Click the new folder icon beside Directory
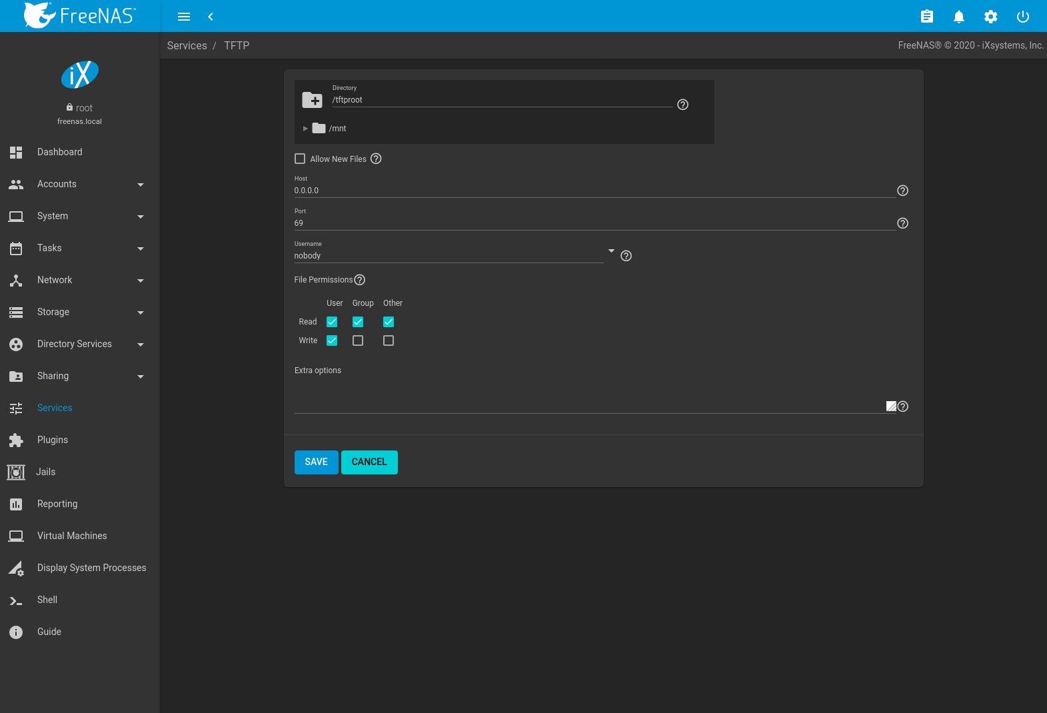The image size is (1047, 713). tap(313, 100)
